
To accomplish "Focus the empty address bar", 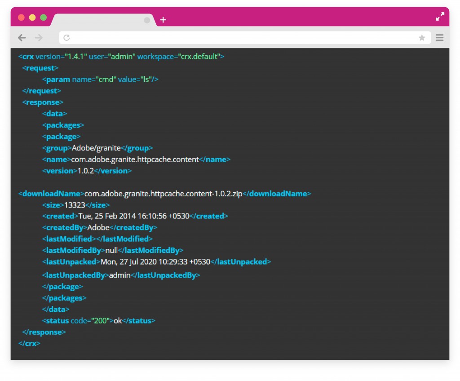I will (x=243, y=38).
